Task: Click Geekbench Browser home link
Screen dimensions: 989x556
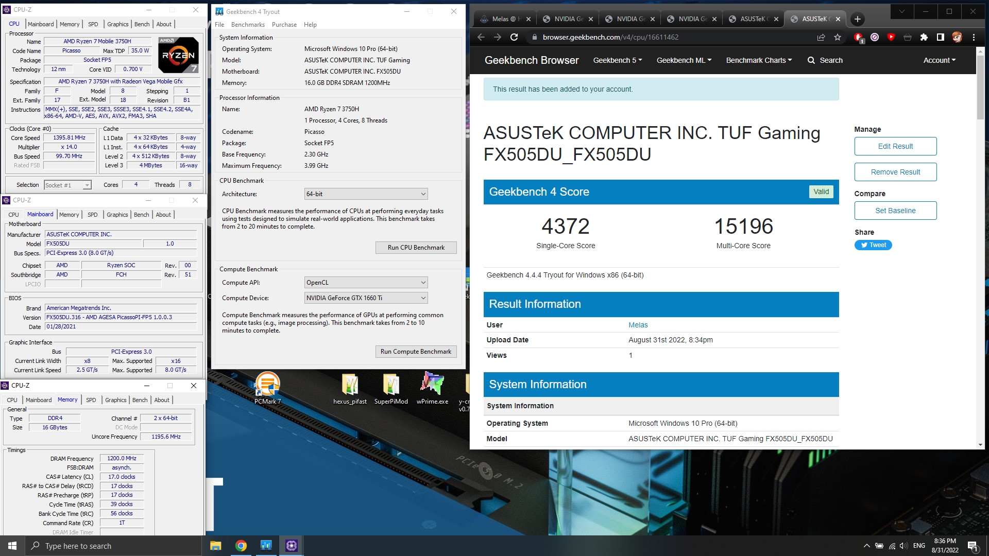Action: (532, 60)
